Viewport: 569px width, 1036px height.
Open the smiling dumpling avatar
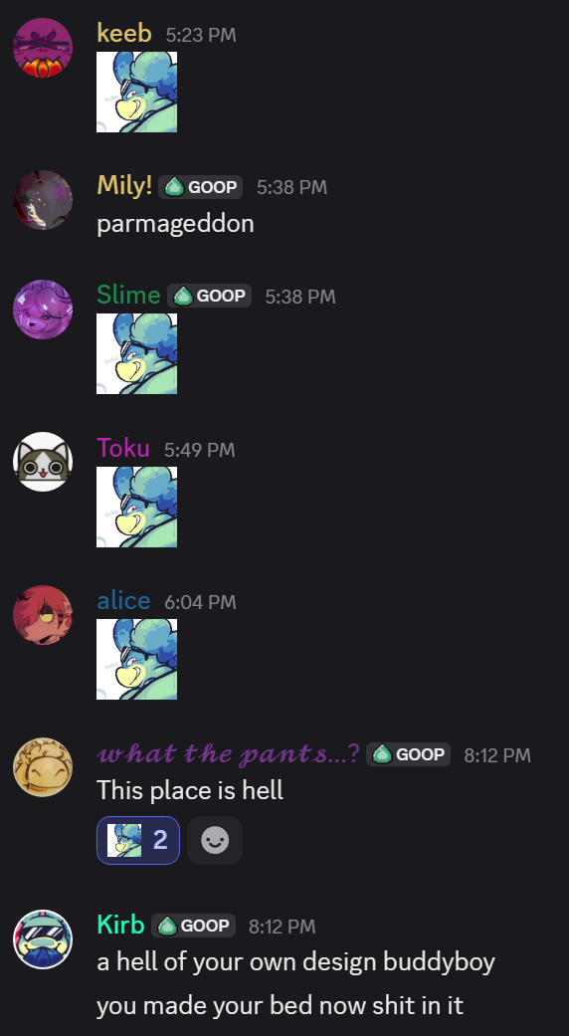[43, 767]
